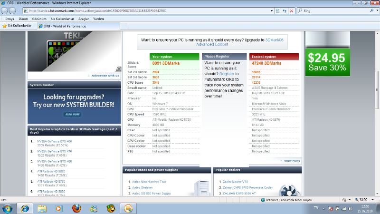Open the Antec Skeleton link
Screen dimensions: 380x214
[142, 187]
